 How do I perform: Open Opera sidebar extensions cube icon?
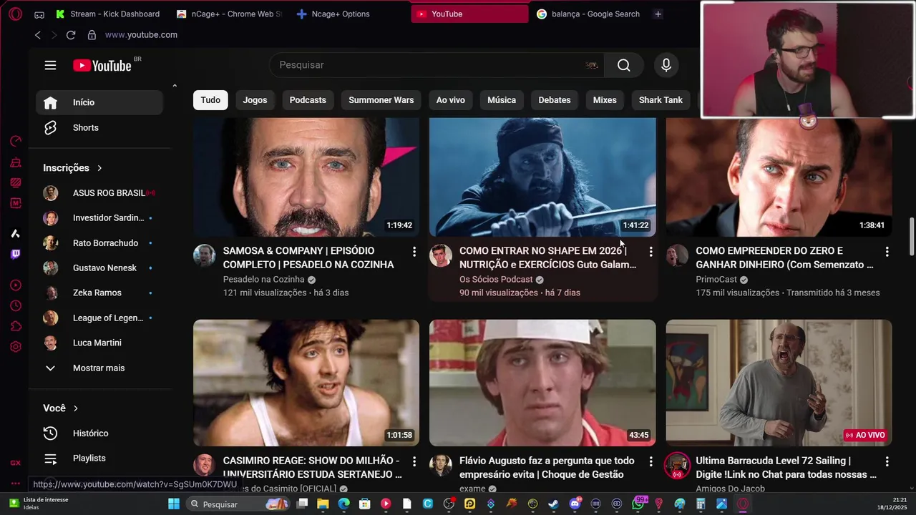[16, 326]
